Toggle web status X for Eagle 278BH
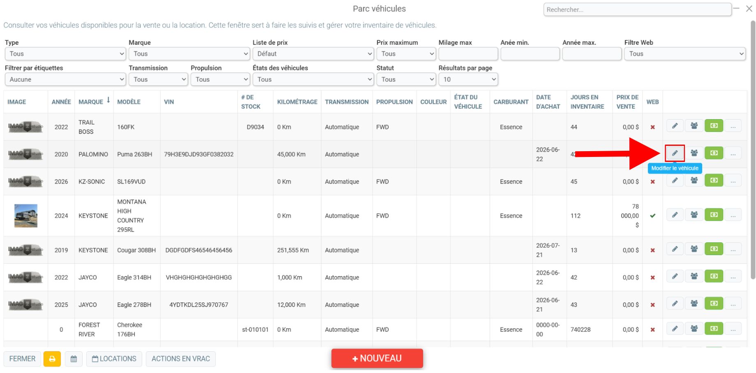 (x=652, y=305)
